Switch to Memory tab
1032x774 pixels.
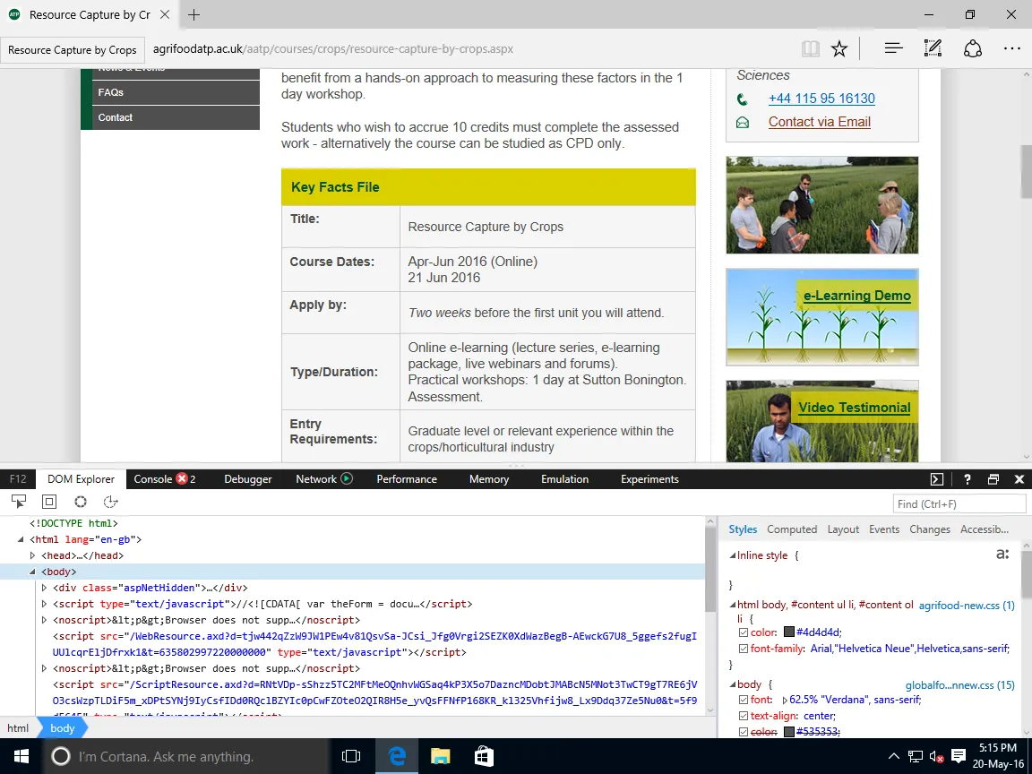pyautogui.click(x=489, y=479)
